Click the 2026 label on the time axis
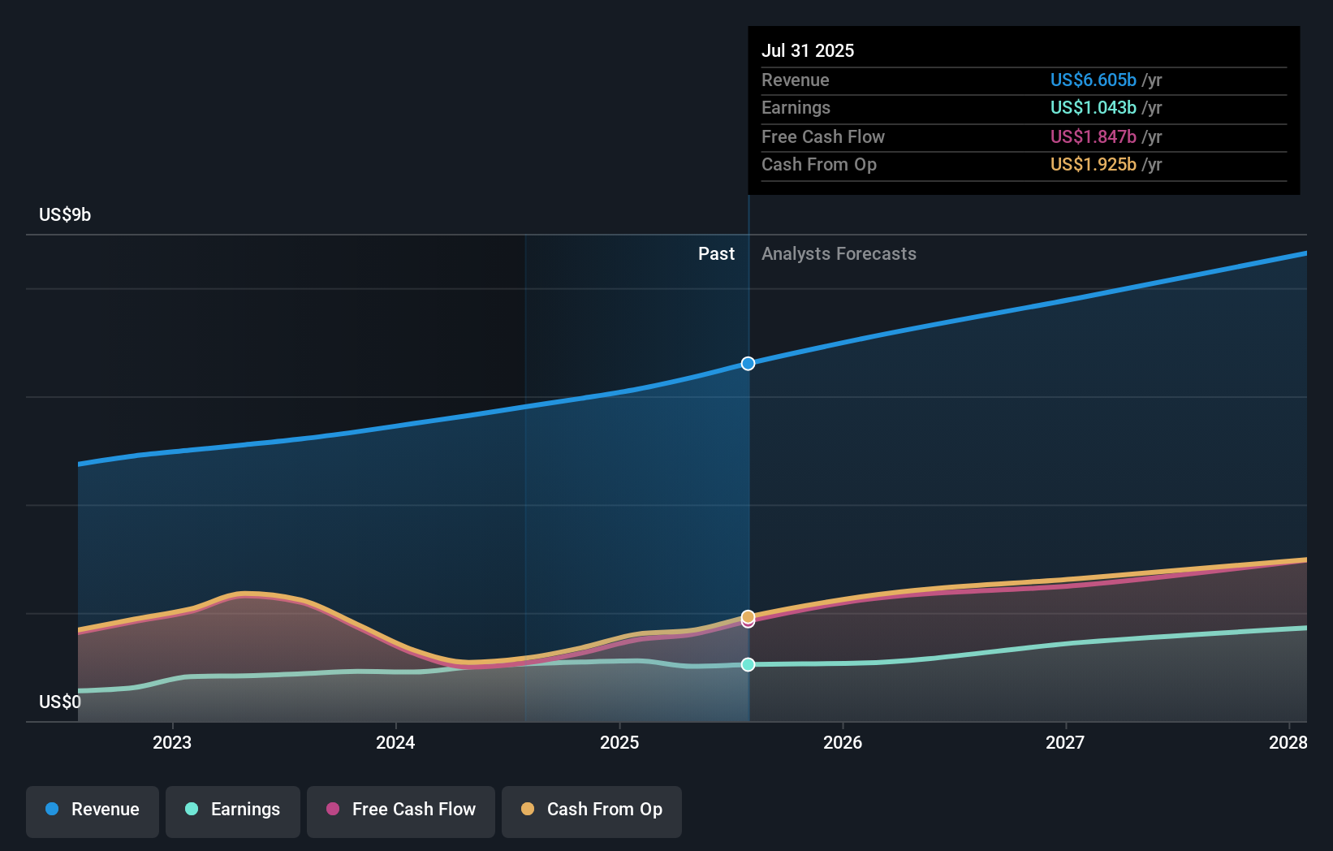The height and width of the screenshot is (851, 1333). [843, 742]
